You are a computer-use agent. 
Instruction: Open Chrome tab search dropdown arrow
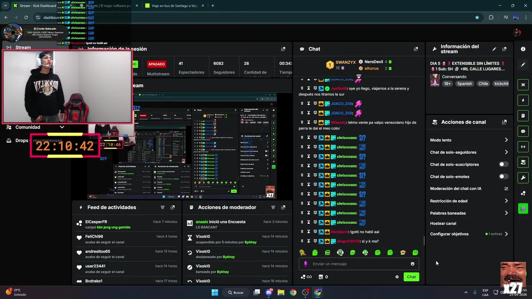click(x=5, y=6)
